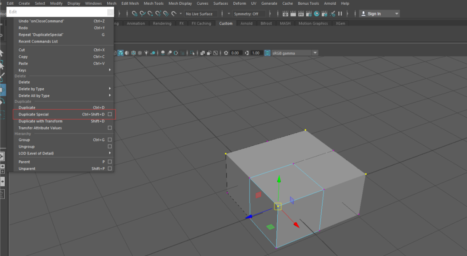Toggle isolate select icon
Image resolution: width=467 pixels, height=256 pixels.
pyautogui.click(x=192, y=53)
